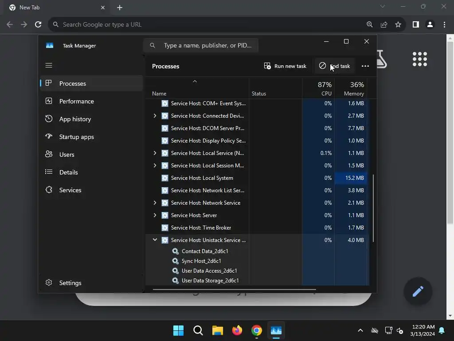Switch to the Performance page
Screen dimensions: 454x341
point(91,101)
